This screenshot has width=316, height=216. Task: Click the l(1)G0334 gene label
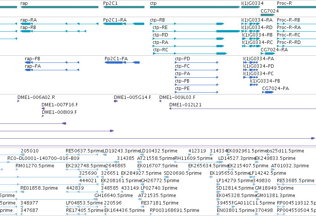tap(252, 3)
